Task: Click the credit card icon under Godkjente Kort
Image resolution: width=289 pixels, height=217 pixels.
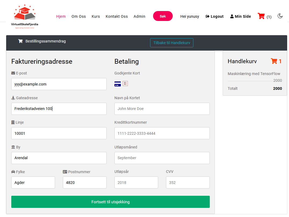Action: pyautogui.click(x=118, y=84)
